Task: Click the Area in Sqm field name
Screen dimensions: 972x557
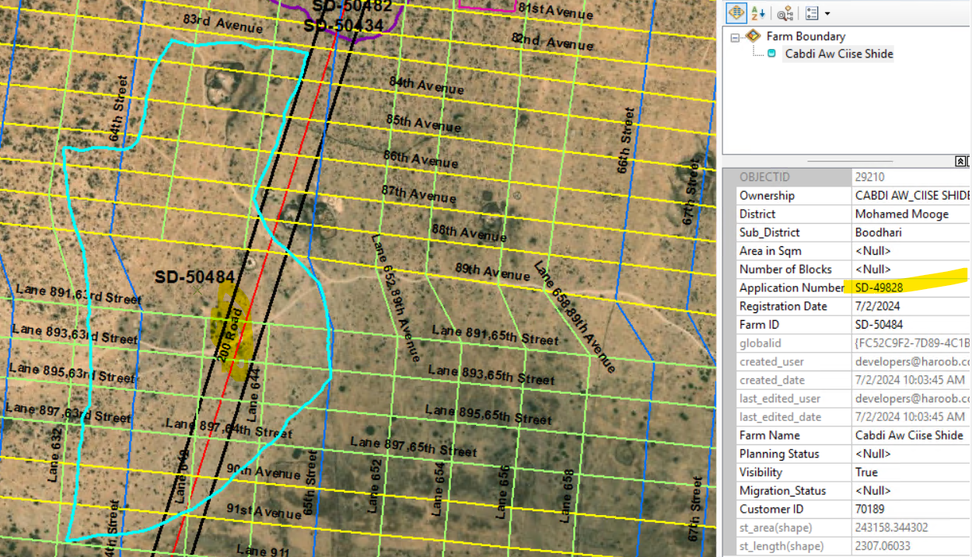Action: coord(770,251)
